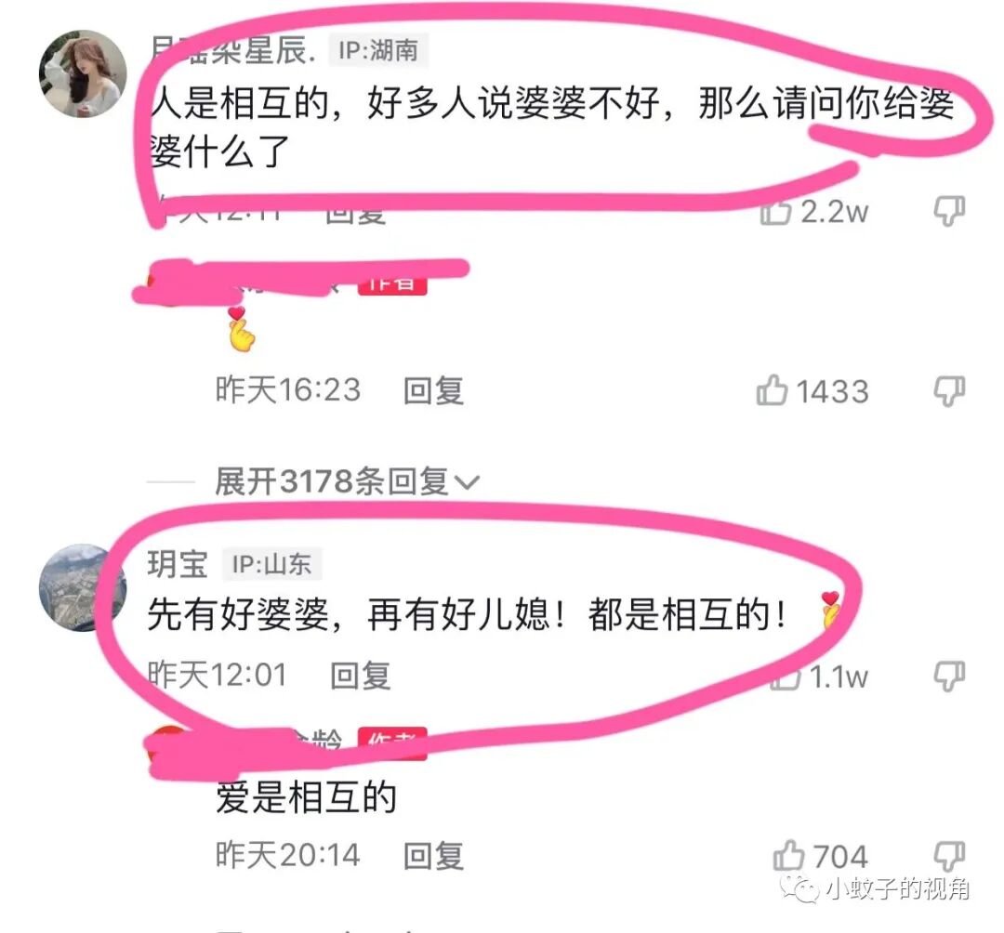Like 玥宝's comment showing 1.1w
Screen dimensions: 1004x933
[785, 677]
